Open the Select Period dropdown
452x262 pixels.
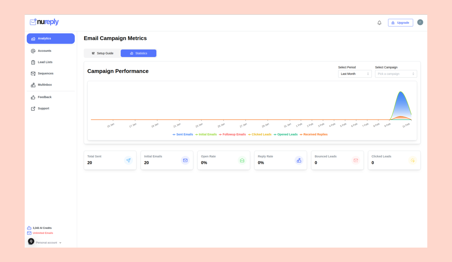coord(355,74)
